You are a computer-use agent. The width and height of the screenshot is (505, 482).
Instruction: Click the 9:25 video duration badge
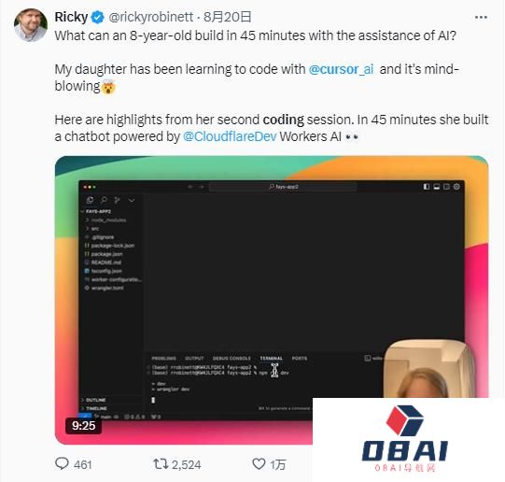point(84,426)
